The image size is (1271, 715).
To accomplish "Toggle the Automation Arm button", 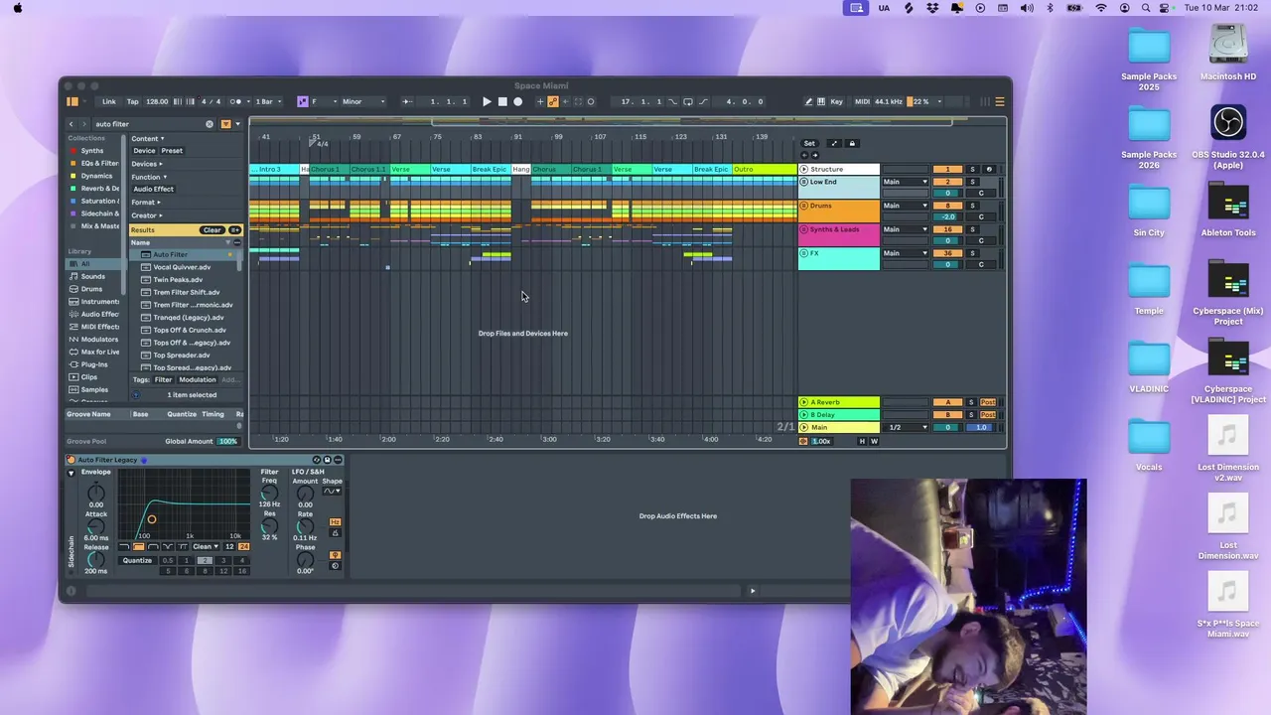I will 552,101.
